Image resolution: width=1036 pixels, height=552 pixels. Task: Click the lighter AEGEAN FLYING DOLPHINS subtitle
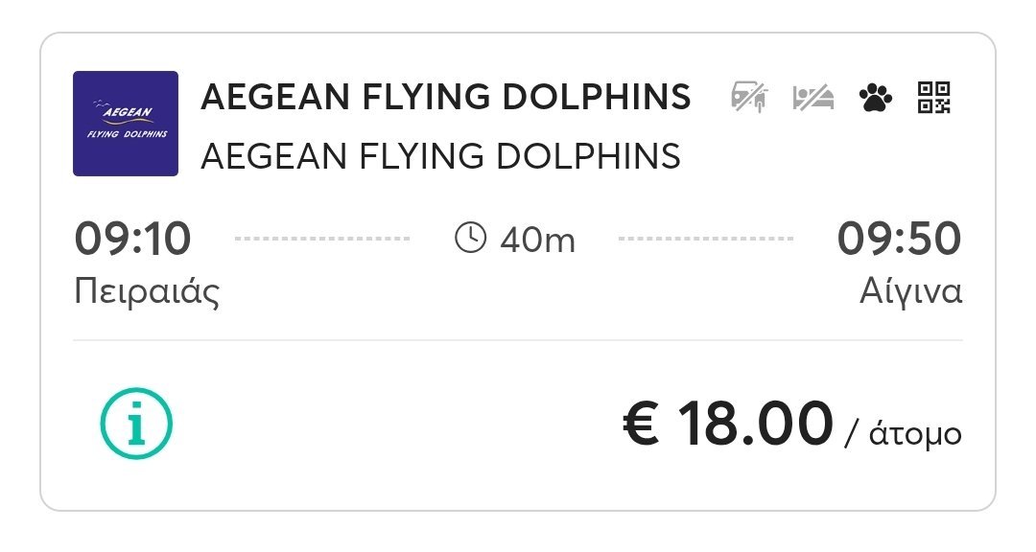pos(440,156)
